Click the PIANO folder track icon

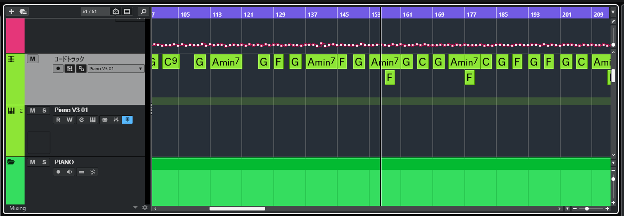11,162
